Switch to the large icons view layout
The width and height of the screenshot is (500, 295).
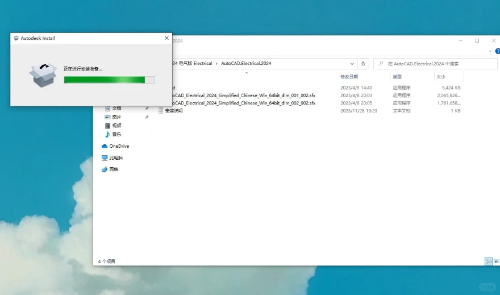pos(497,261)
